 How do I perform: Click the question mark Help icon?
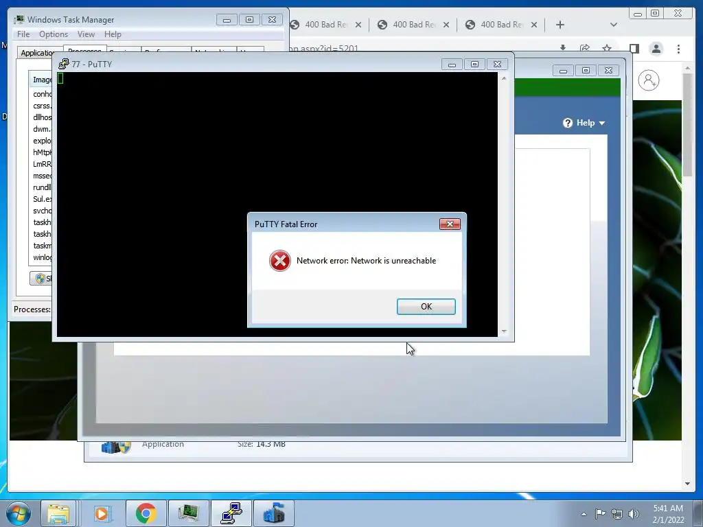coord(568,123)
